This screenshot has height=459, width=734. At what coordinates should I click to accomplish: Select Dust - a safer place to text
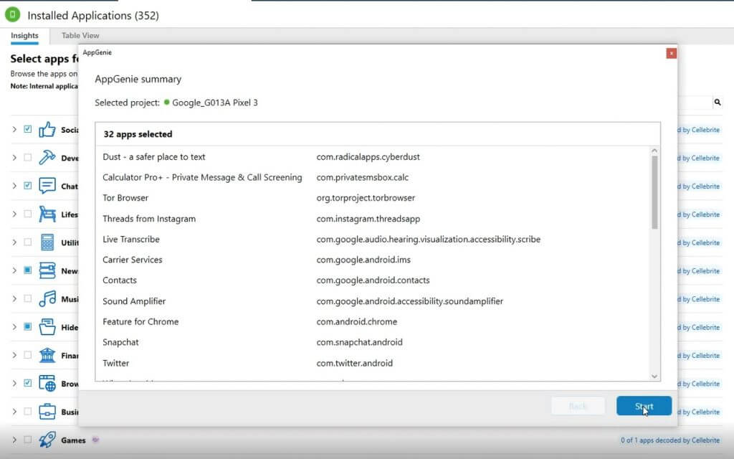pos(373,157)
